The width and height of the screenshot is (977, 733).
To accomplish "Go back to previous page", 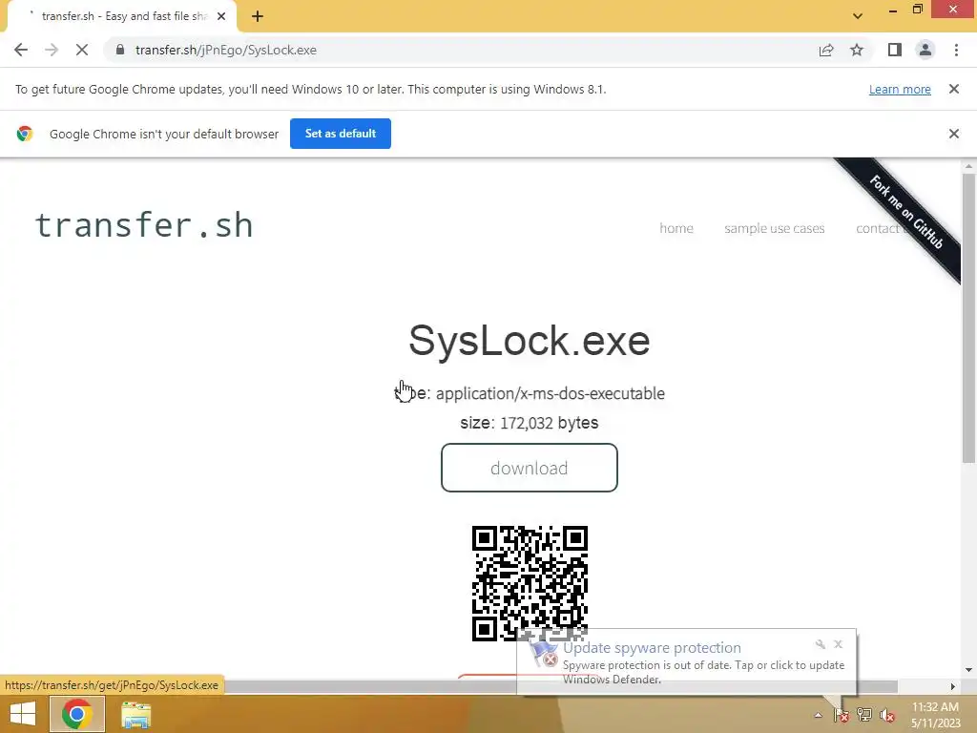I will coord(21,50).
